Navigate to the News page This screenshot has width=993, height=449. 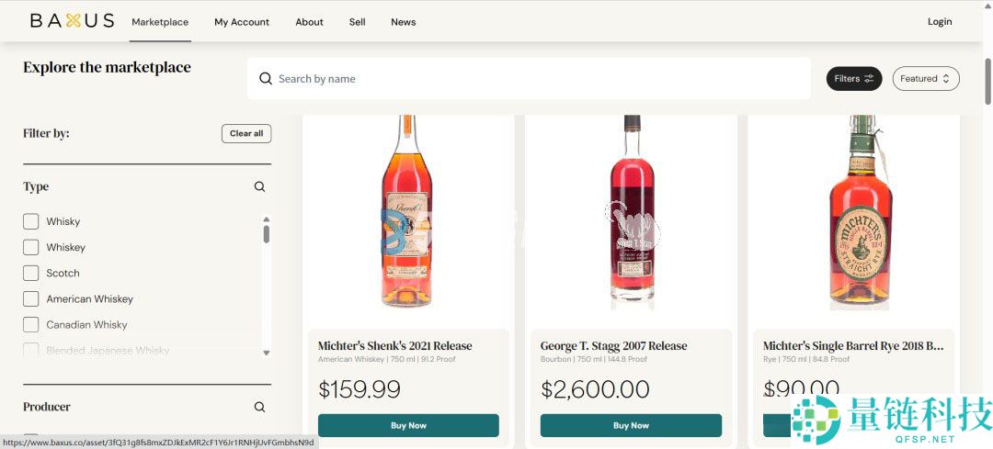(x=403, y=22)
